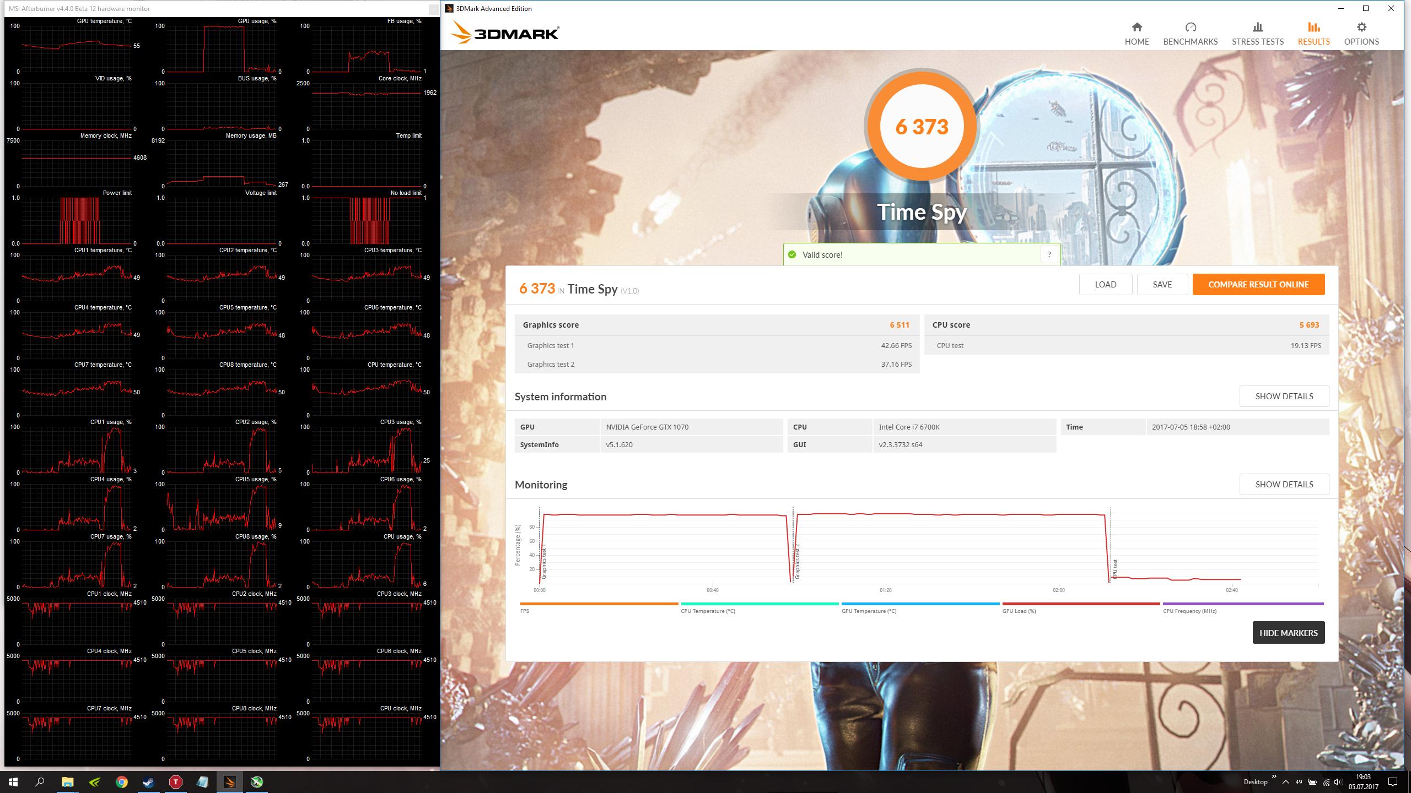Screen dimensions: 1411x793
Task: Open the 3DMark Home page icon
Action: pyautogui.click(x=1137, y=28)
